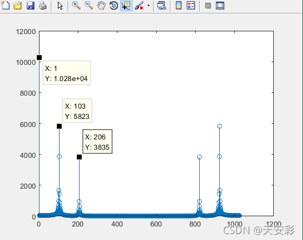Activate the Zoom Out magnifier tool
303x240 pixels.
pos(89,5)
